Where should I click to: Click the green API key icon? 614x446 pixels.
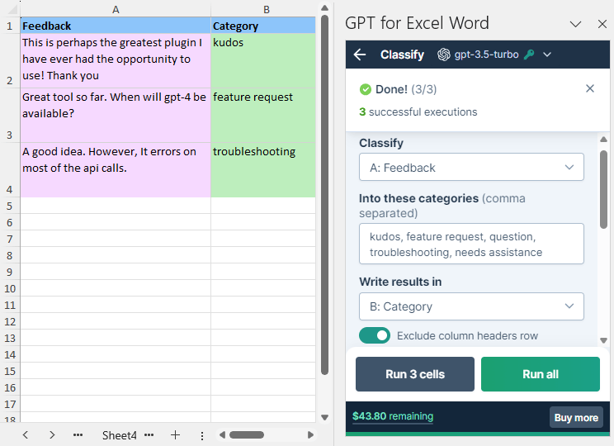(x=529, y=55)
